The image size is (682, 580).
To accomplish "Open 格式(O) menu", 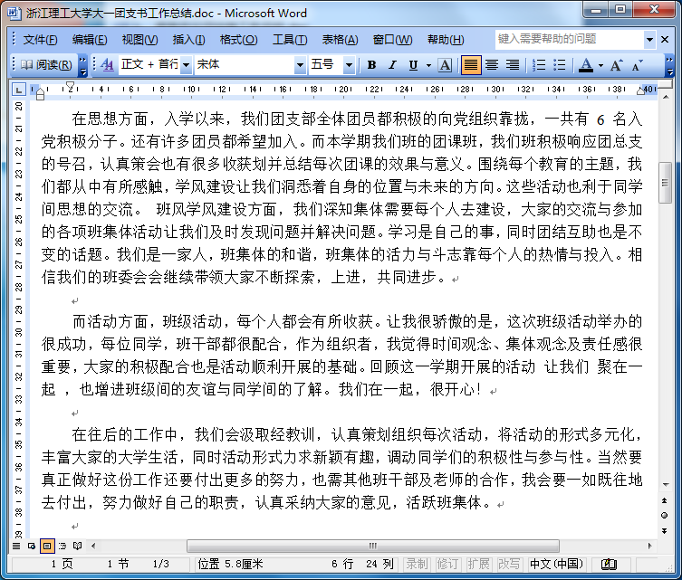I will (x=238, y=40).
